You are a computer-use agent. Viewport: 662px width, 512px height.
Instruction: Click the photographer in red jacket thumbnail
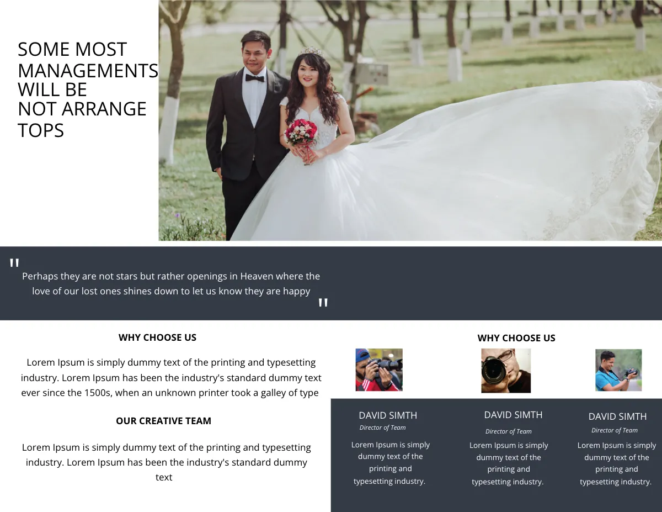[378, 370]
